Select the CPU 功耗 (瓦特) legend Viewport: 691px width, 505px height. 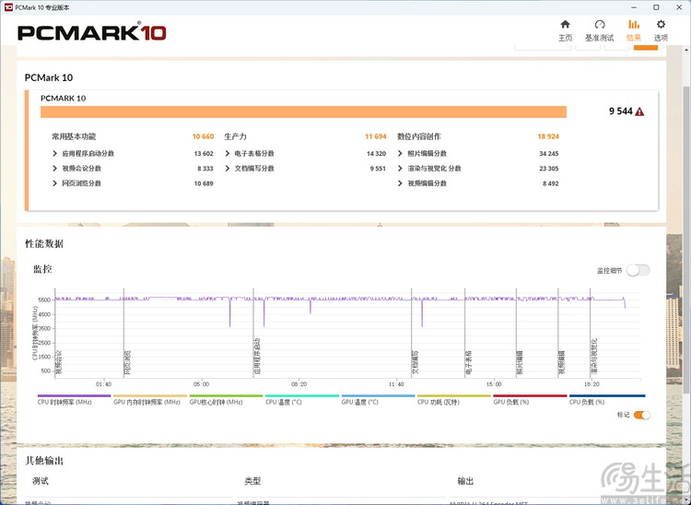(454, 400)
